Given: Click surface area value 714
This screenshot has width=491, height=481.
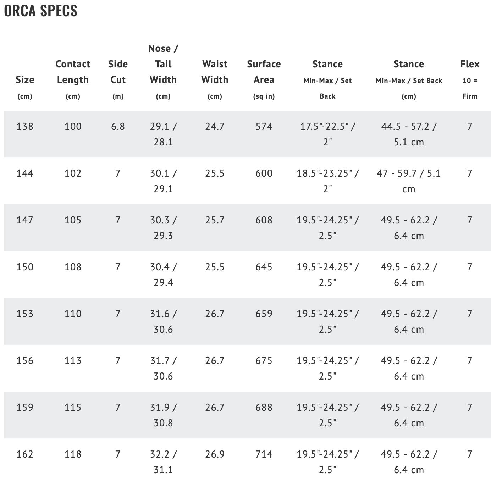Looking at the screenshot, I should click(264, 454).
